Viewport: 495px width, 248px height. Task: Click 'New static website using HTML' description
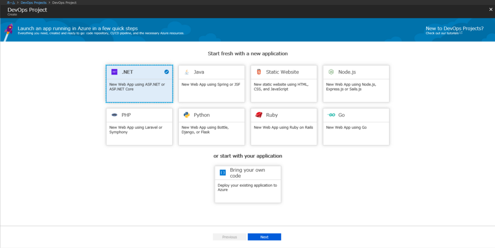[x=281, y=87]
